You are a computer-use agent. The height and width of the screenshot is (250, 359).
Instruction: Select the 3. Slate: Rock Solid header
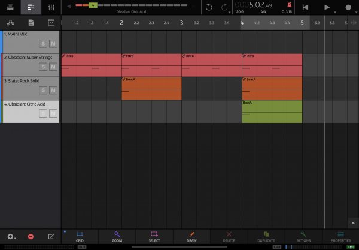pyautogui.click(x=31, y=88)
